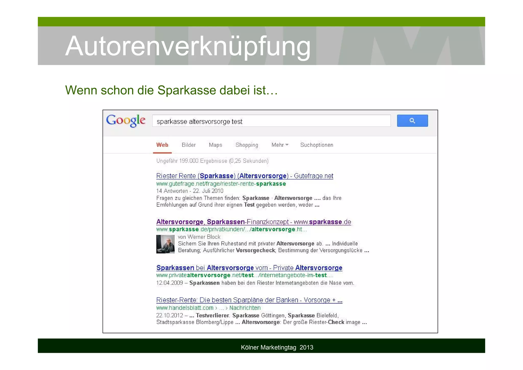Viewport: 523px width, 370px height.
Task: Click the www.handelsblatt.com Nachrichten breadcrumb
Action: tap(208, 308)
